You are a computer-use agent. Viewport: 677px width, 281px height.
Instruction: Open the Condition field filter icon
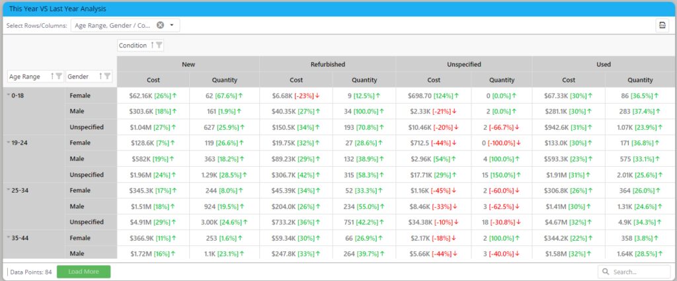coord(159,46)
